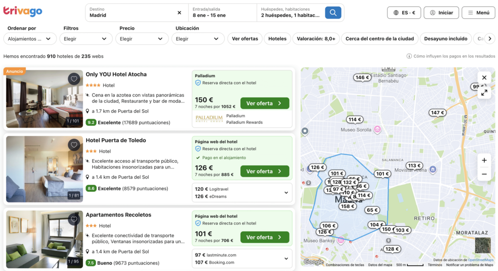Save Apartamentos Recoletos to favorites
The width and height of the screenshot is (498, 271).
(74, 219)
